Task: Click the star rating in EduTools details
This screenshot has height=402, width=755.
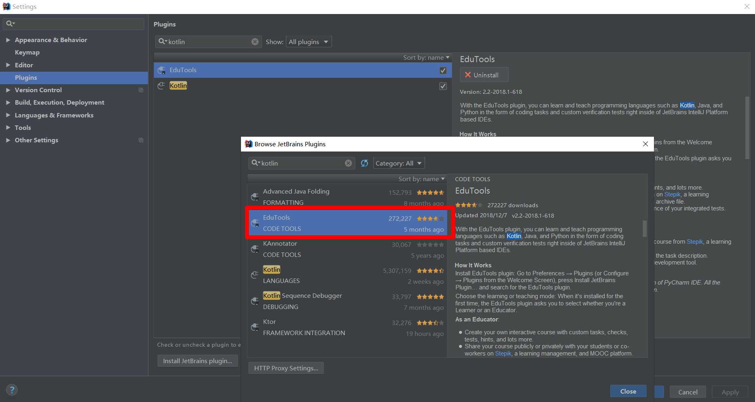Action: click(x=469, y=205)
